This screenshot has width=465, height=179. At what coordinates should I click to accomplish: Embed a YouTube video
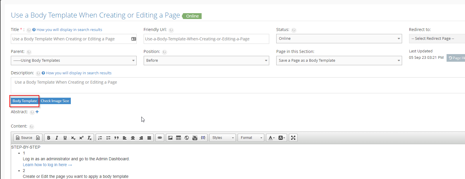(x=195, y=138)
